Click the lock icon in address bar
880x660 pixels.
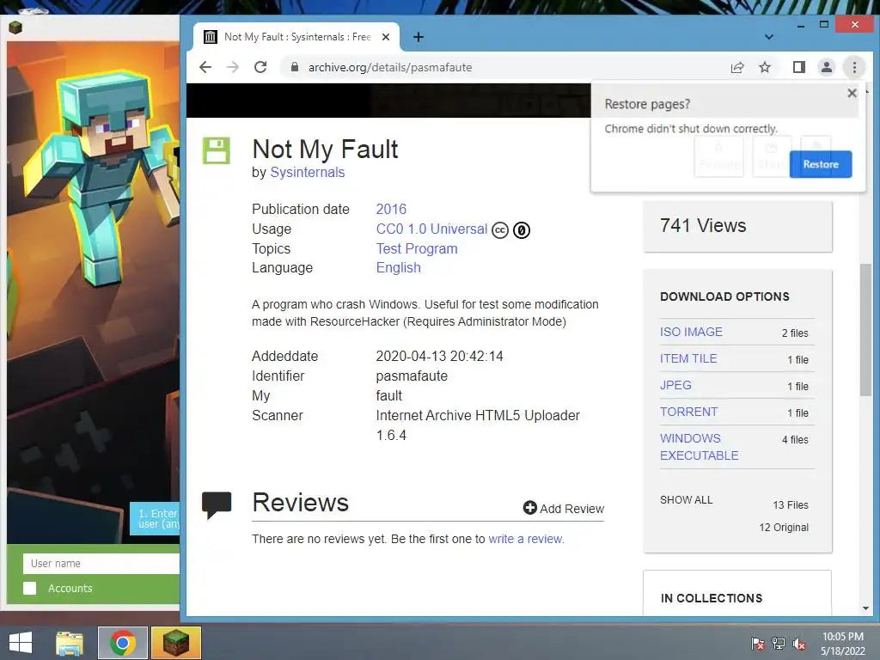point(295,67)
